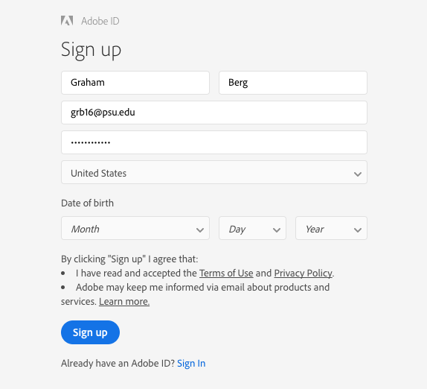Click the Date of birth label
Screen dimensions: 427x389
tap(87, 203)
